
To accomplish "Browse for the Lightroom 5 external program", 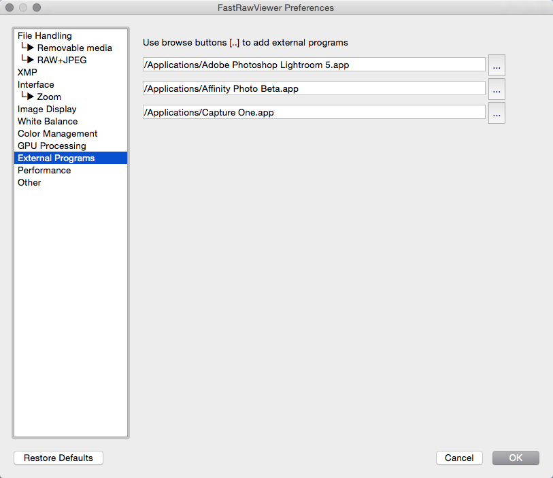I will click(x=497, y=65).
